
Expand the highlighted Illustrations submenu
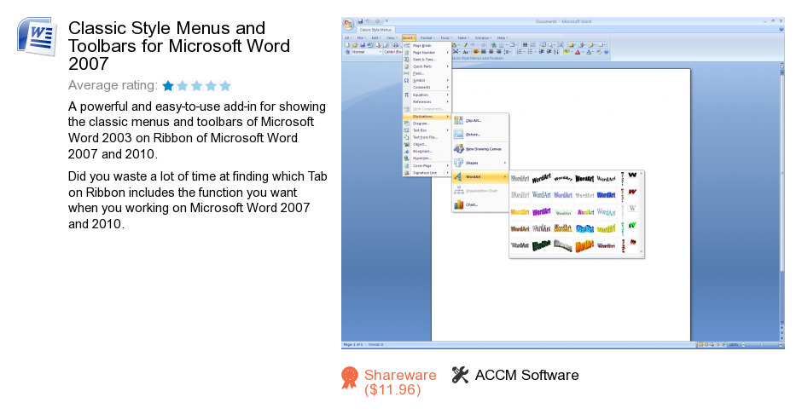[x=427, y=116]
